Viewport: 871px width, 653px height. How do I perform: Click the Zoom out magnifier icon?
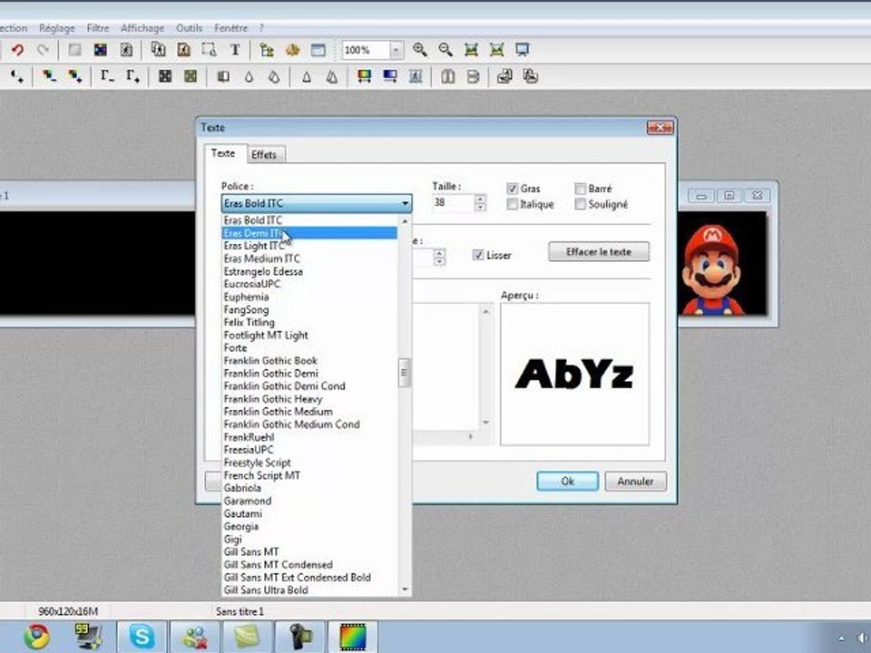pyautogui.click(x=445, y=50)
